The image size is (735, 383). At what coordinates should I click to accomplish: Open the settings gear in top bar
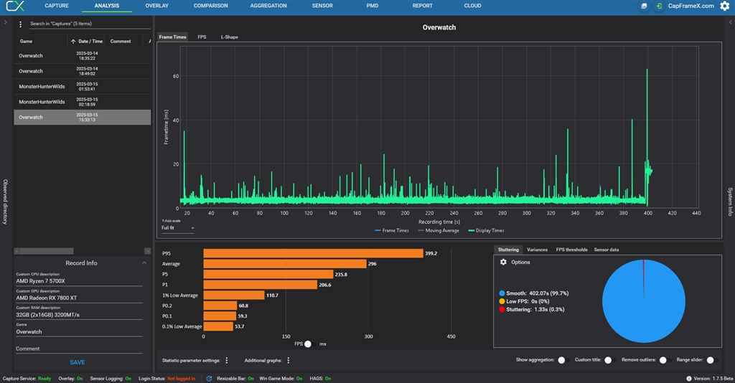point(725,6)
